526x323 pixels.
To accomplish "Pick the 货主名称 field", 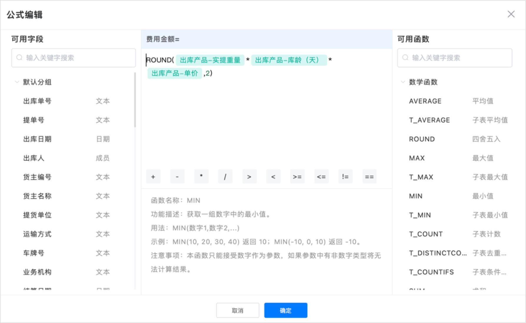I will pos(37,196).
